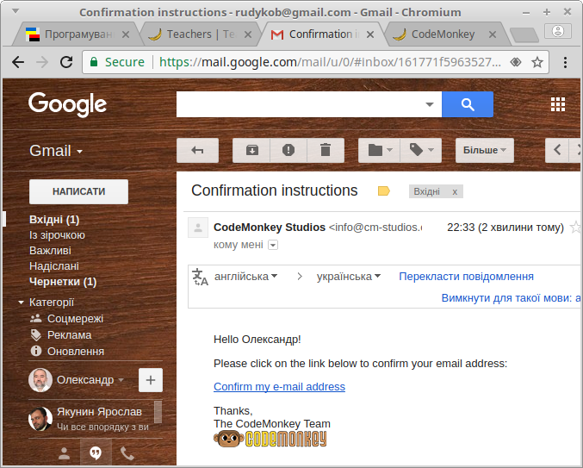Screen dimensions: 583x468
Task: Go to the newer message with the left chevron
Action: click(x=556, y=150)
